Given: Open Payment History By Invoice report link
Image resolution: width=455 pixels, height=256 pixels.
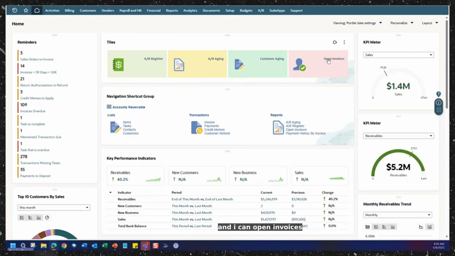Looking at the screenshot, I should point(306,133).
